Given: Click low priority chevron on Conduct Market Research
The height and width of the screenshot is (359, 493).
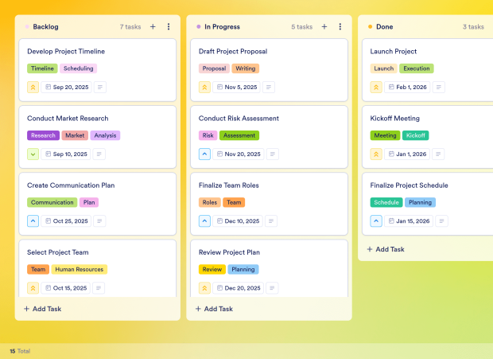Looking at the screenshot, I should pos(33,154).
